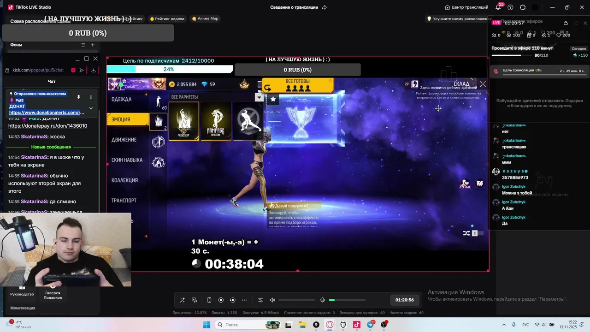590x332 pixels.
Task: Open the donatepay.ru/don/1436010 link
Action: (x=47, y=126)
